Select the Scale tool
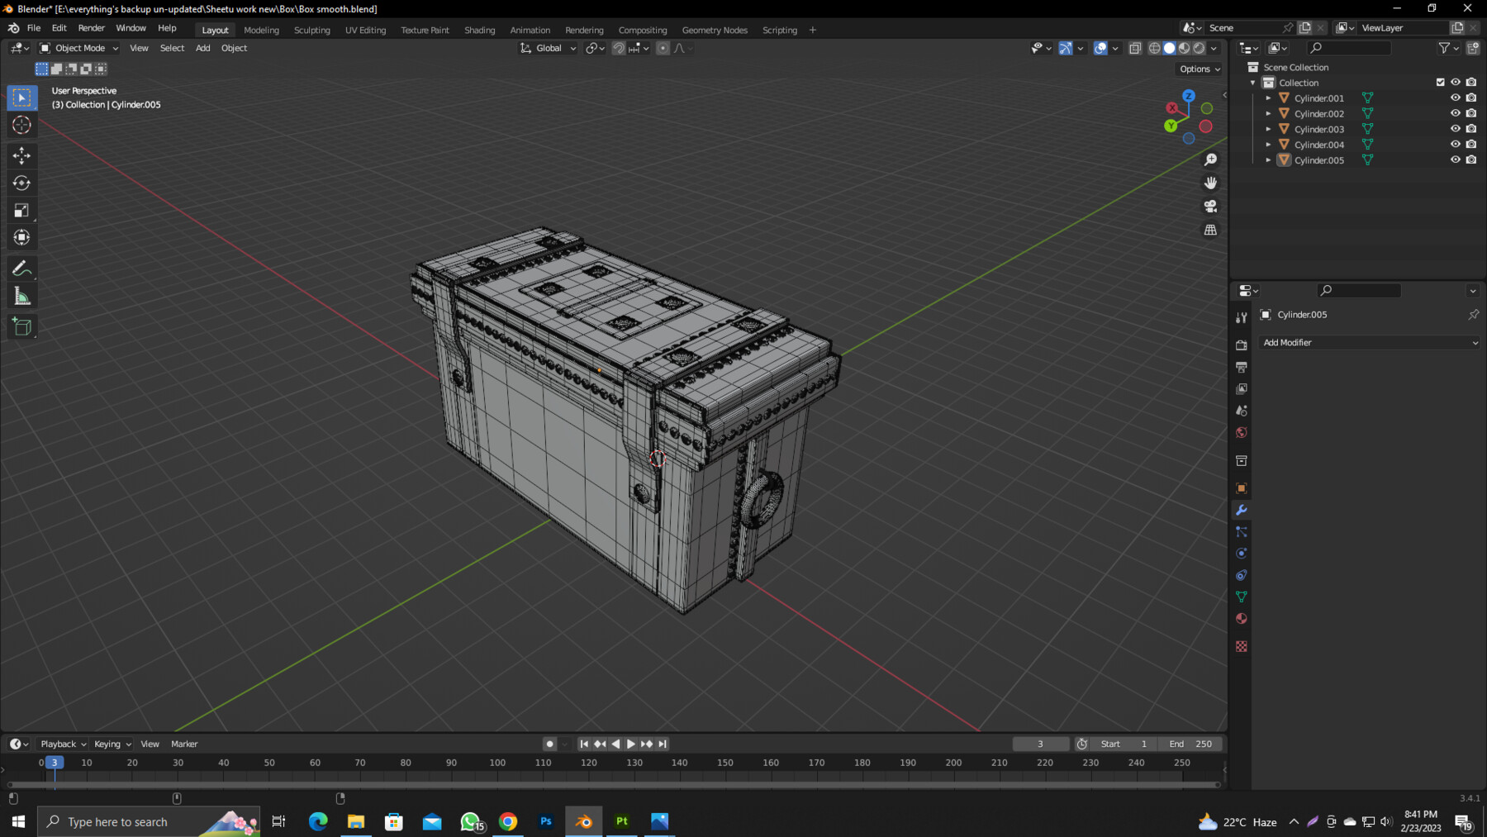The width and height of the screenshot is (1487, 837). point(22,211)
